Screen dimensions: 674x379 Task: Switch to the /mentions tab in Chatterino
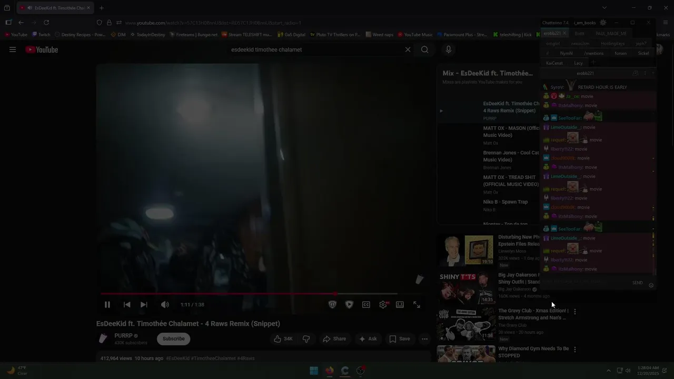[x=594, y=53]
